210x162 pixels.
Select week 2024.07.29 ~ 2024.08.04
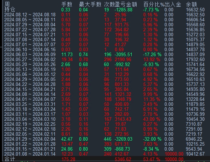pos(30,25)
